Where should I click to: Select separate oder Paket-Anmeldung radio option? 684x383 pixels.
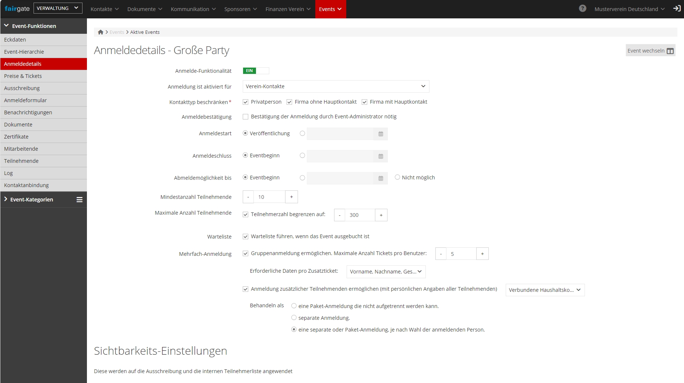tap(294, 329)
